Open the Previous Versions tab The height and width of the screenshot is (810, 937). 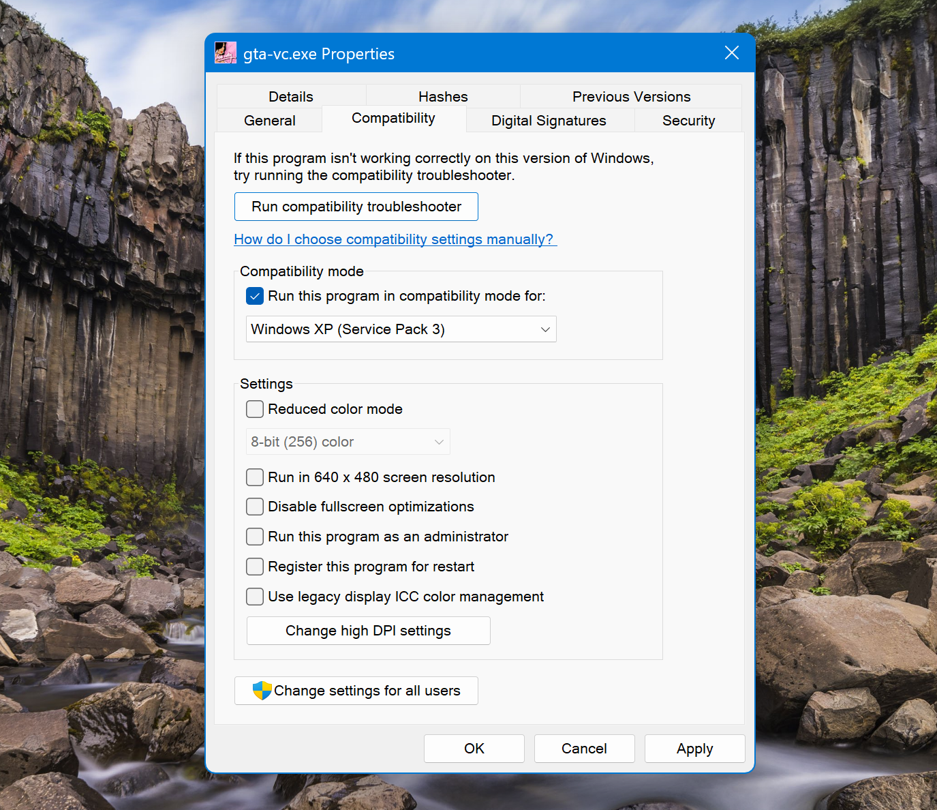(x=631, y=97)
